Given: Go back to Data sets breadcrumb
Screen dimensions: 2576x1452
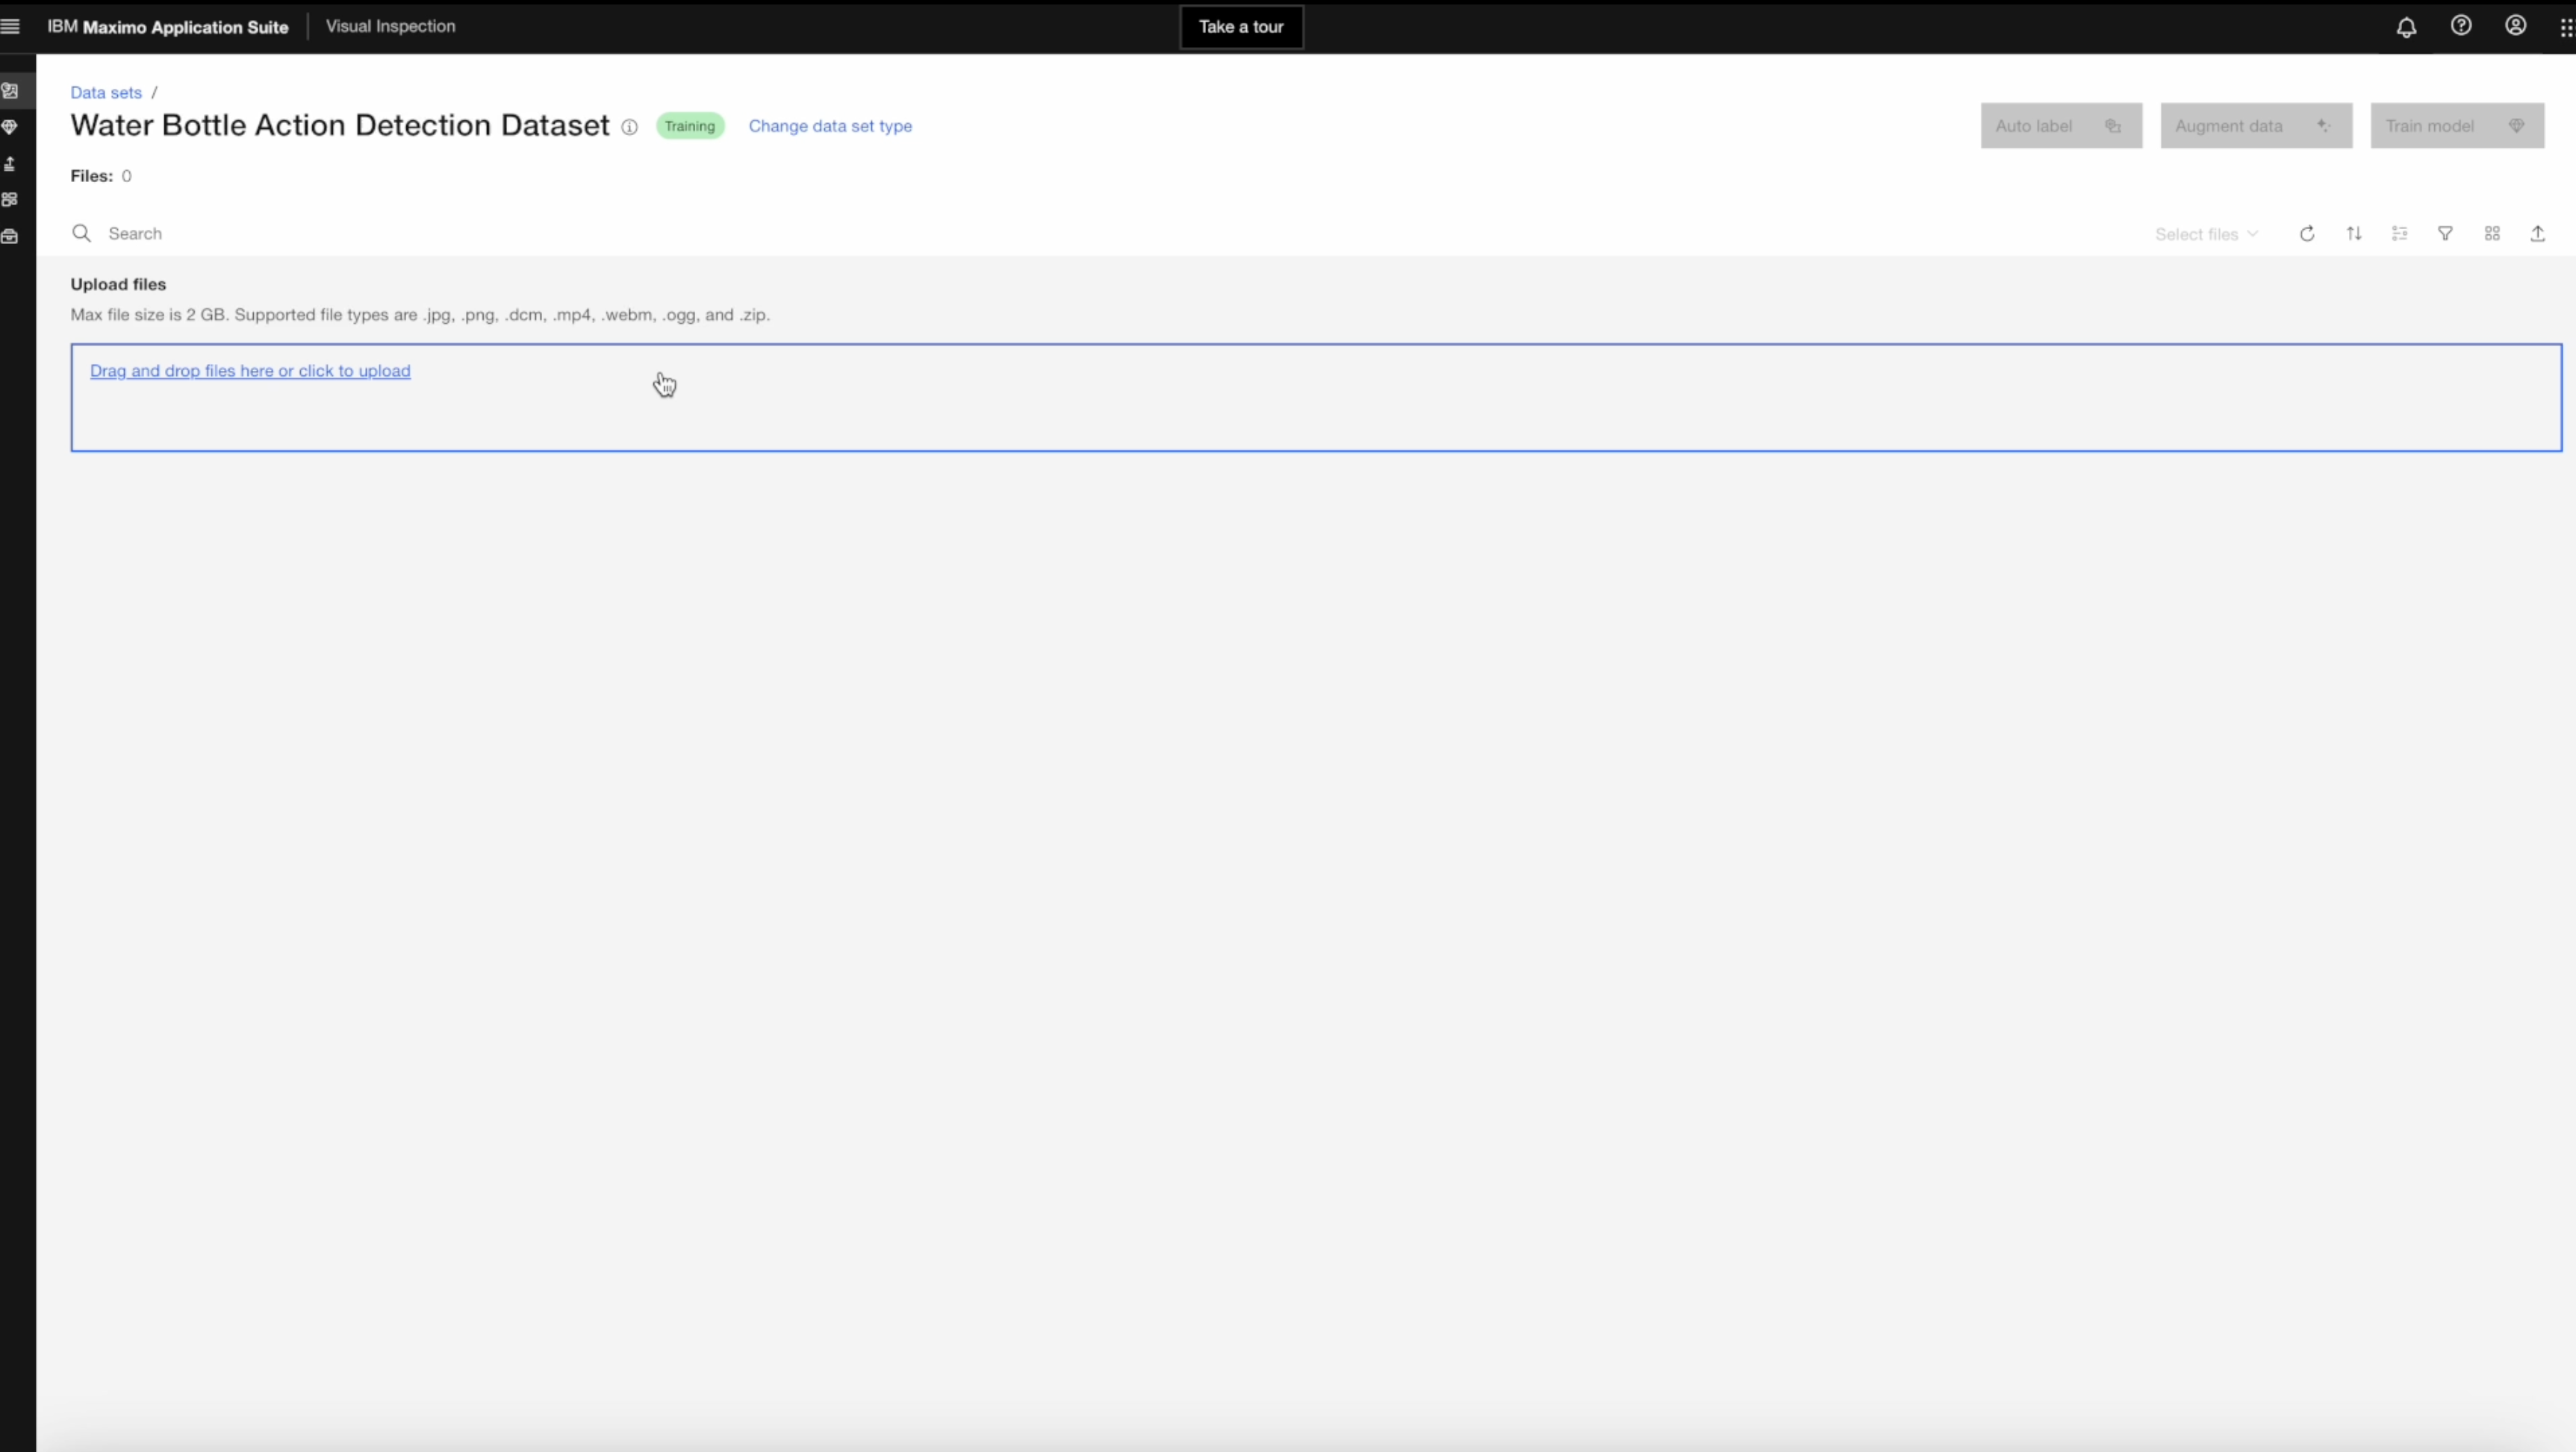Looking at the screenshot, I should coord(106,92).
